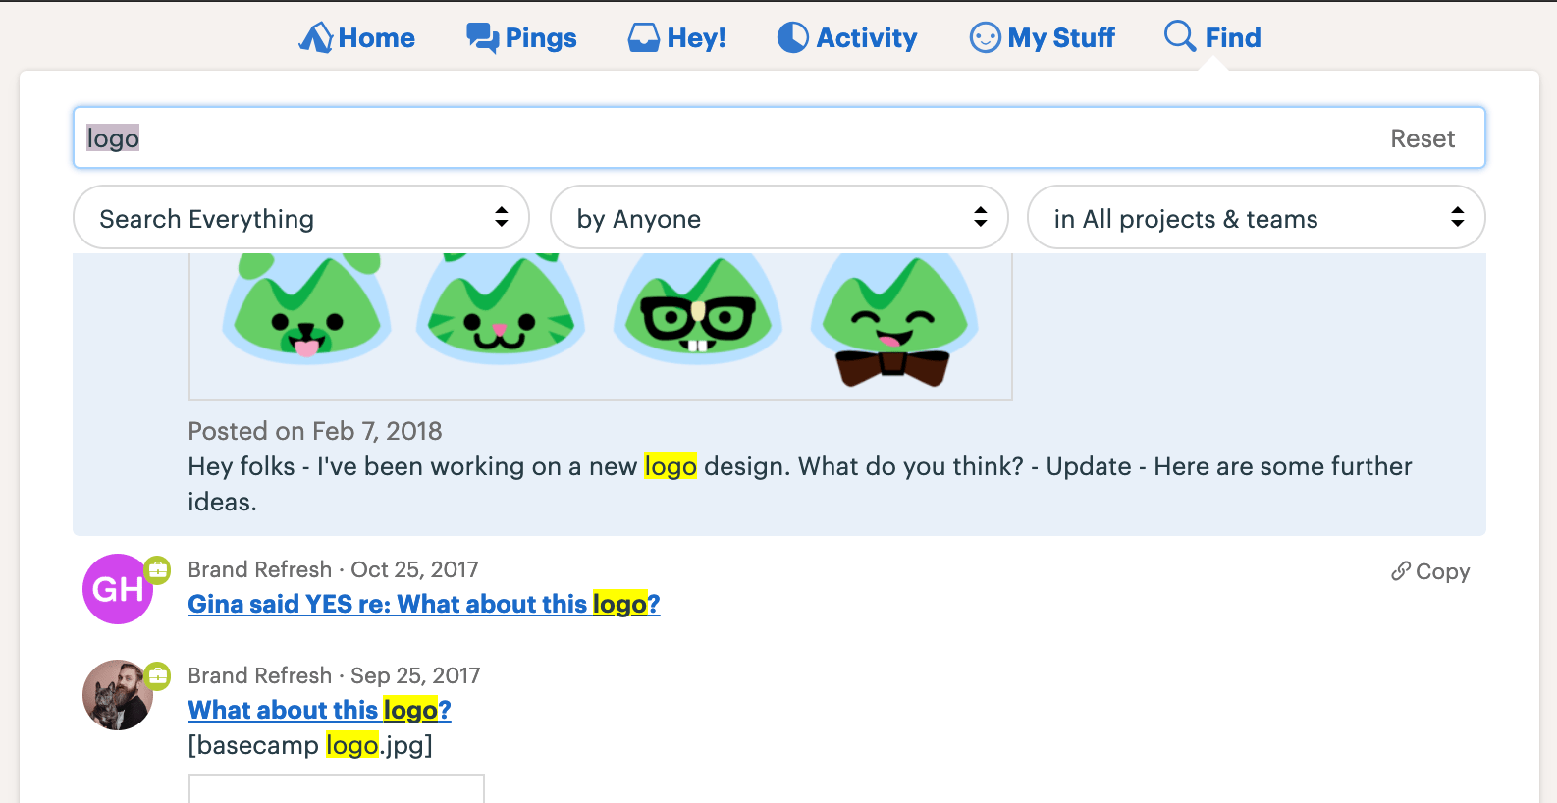This screenshot has height=803, width=1557.
Task: Click the My Stuff smiley icon
Action: (985, 37)
